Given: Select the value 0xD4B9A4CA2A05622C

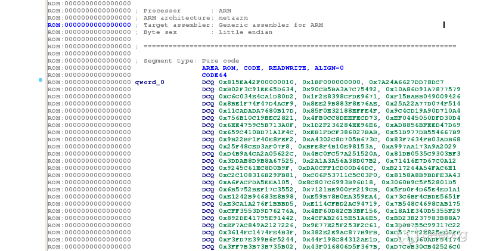Looking at the screenshot, I should pyautogui.click(x=256, y=154).
